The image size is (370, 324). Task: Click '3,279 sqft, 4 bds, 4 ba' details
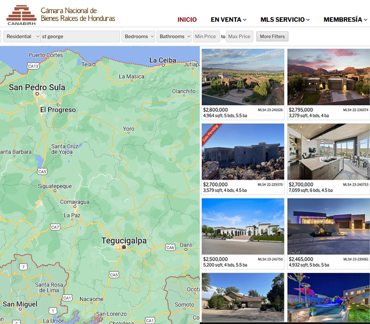pyautogui.click(x=309, y=115)
